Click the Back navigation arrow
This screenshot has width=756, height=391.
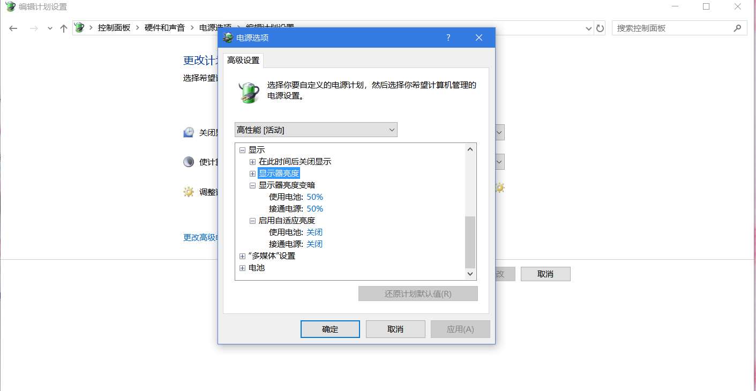(x=13, y=28)
